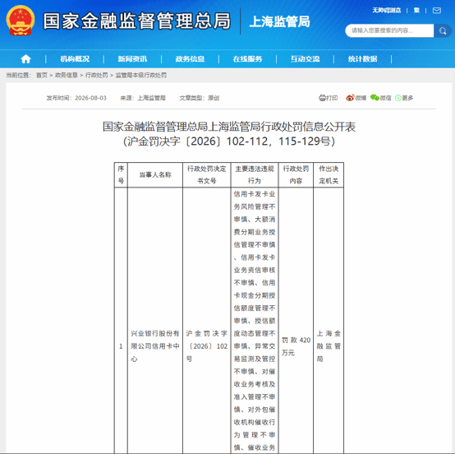Open the 新闻资讯 menu
This screenshot has width=455, height=454.
[132, 59]
